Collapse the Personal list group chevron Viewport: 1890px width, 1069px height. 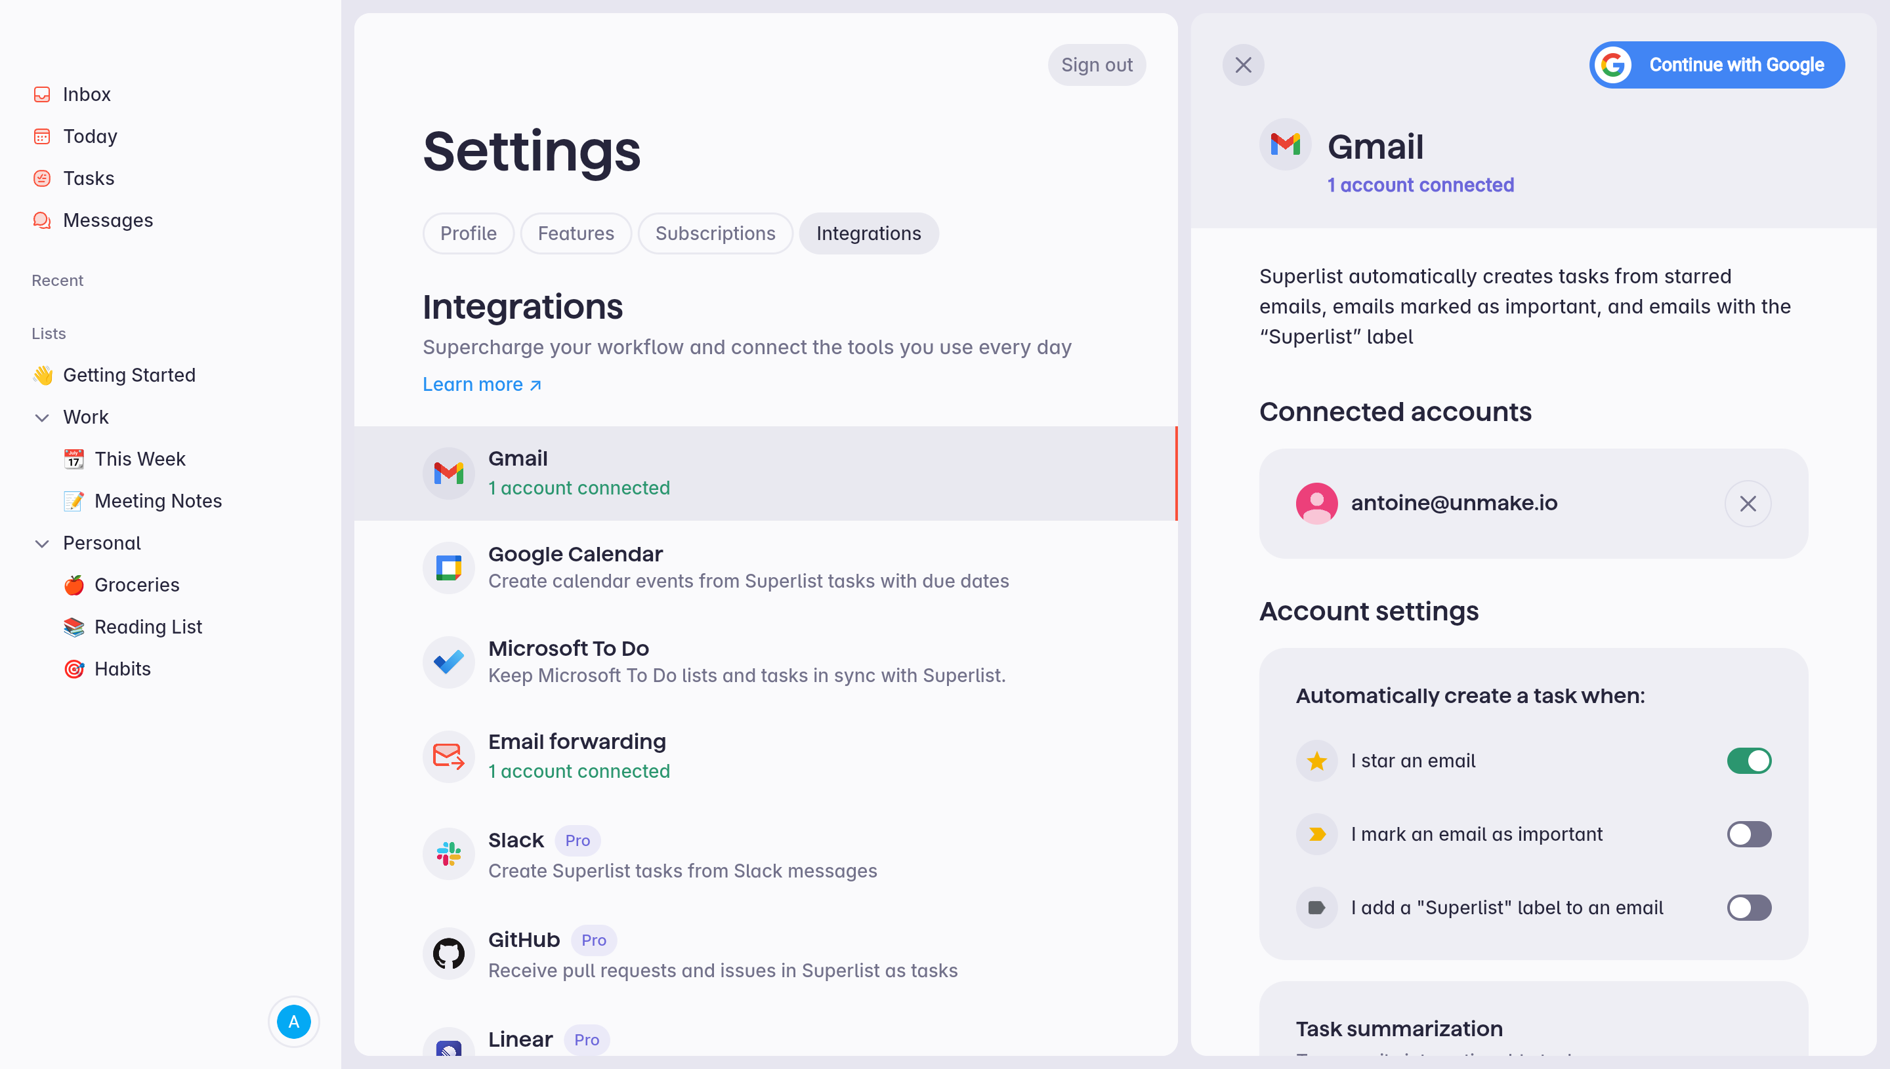42,544
